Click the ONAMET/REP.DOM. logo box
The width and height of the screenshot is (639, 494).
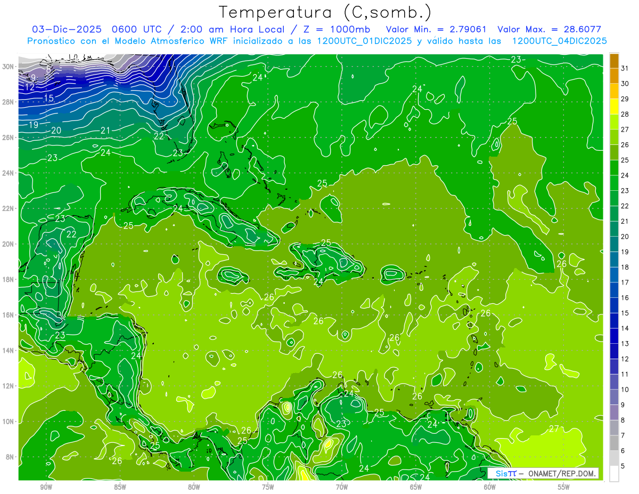543,473
